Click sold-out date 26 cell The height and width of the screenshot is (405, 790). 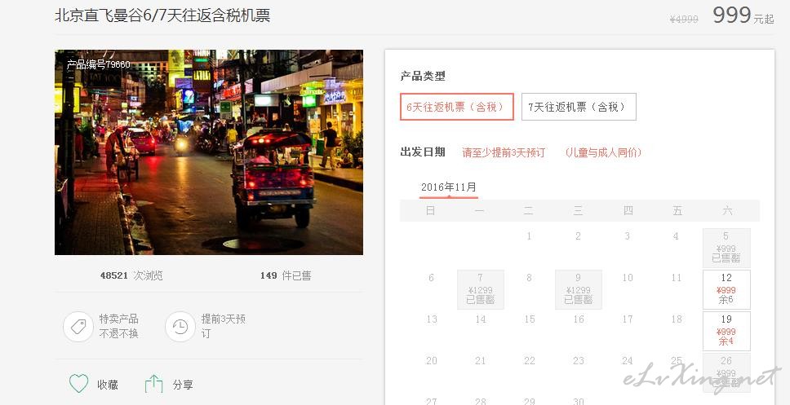[x=726, y=372]
